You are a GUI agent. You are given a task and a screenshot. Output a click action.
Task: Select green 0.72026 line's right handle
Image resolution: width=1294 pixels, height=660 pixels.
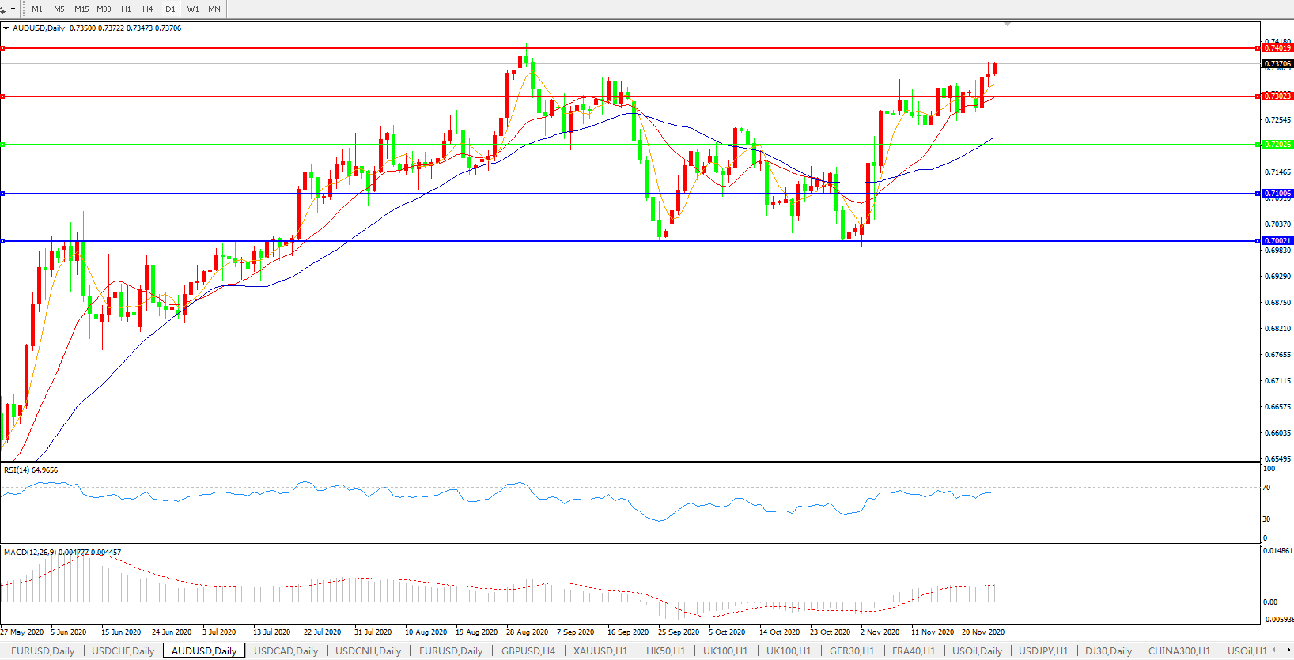(x=1258, y=145)
